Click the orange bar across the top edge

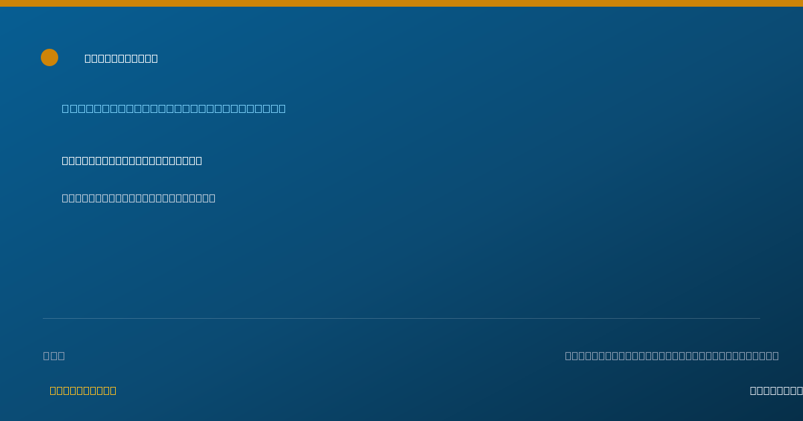click(x=401, y=3)
